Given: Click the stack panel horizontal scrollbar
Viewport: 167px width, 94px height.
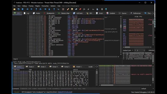Looking at the screenshot, I should click(x=125, y=85).
